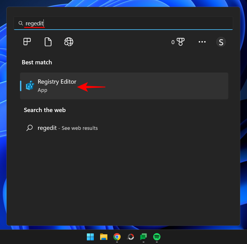This screenshot has width=247, height=244.
Task: Select the Apps search filter icon
Action: [27, 42]
